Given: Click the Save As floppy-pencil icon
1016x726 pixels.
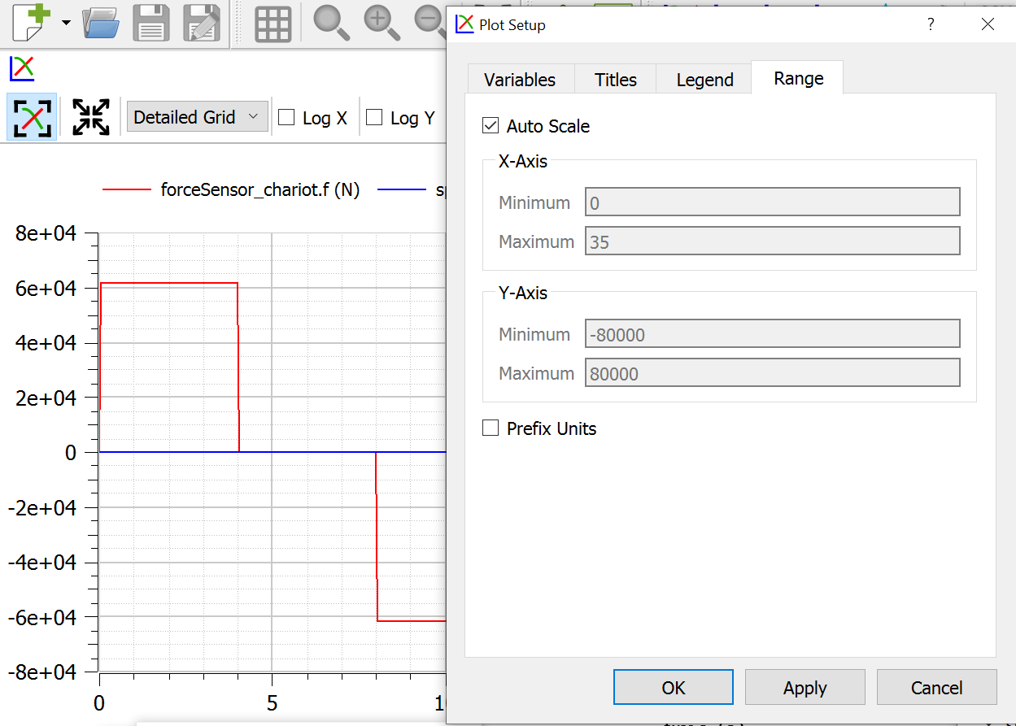Looking at the screenshot, I should tap(199, 23).
